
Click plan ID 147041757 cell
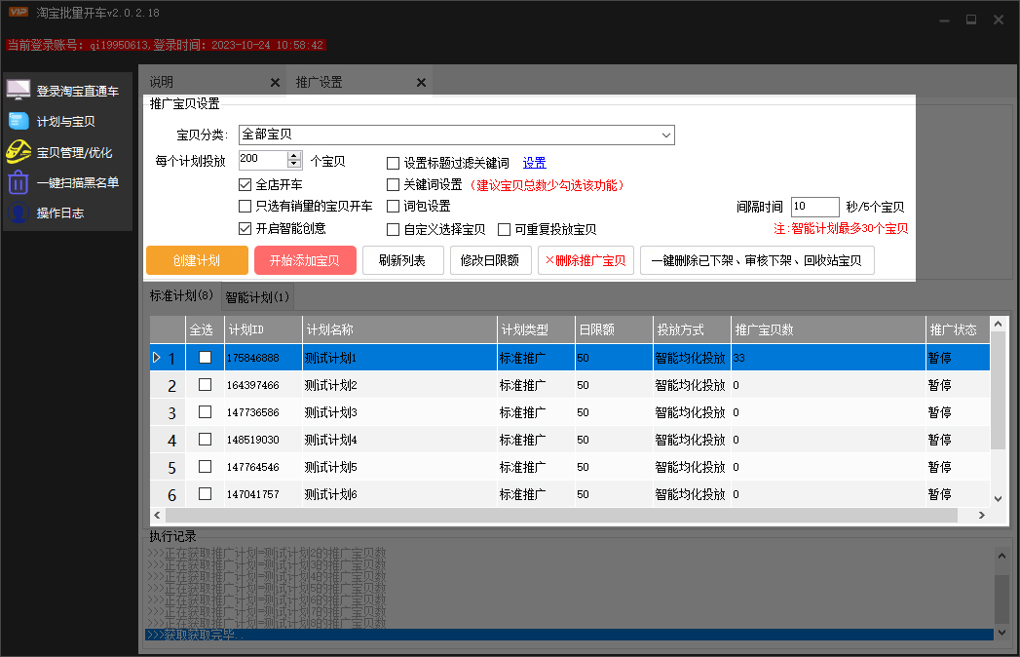[x=263, y=494]
